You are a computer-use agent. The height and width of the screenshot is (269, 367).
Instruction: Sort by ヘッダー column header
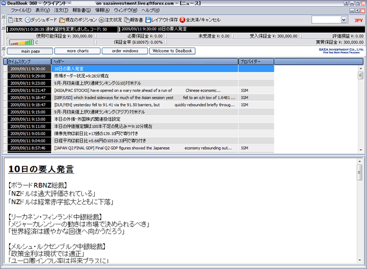click(x=145, y=62)
